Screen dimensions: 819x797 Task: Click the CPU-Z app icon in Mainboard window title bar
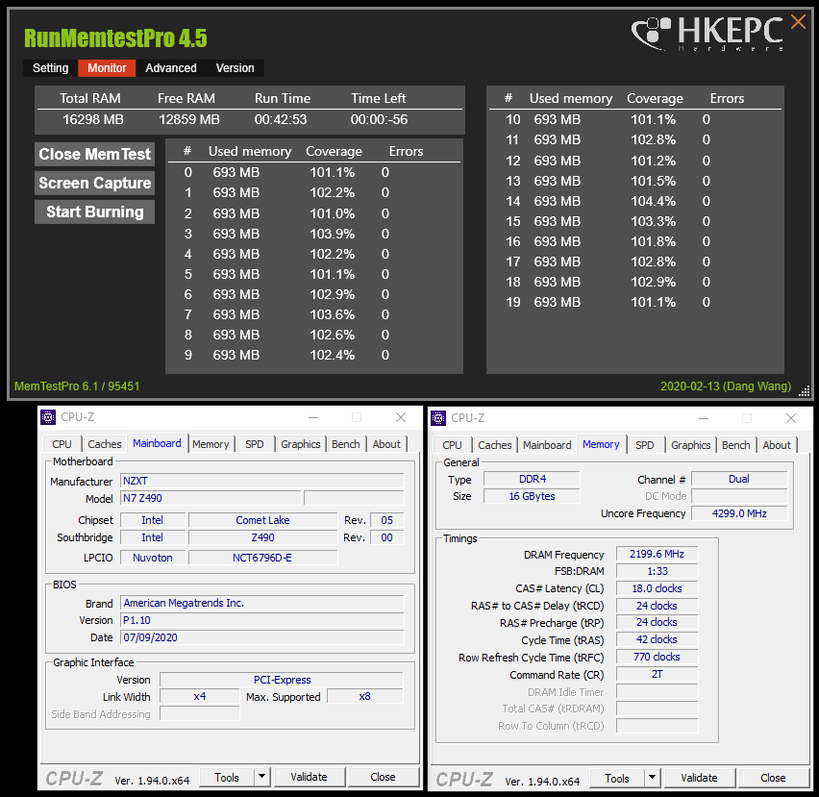[x=48, y=417]
